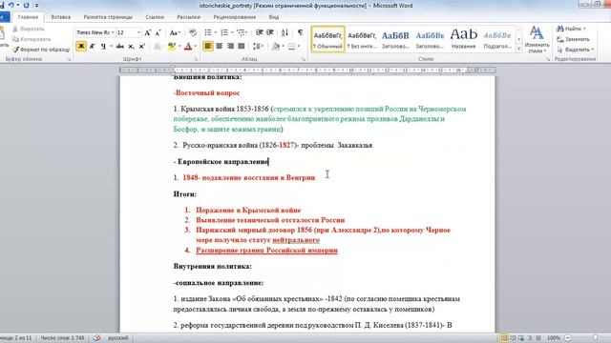
Task: Click word count (Число слов) in status bar
Action: [62, 338]
